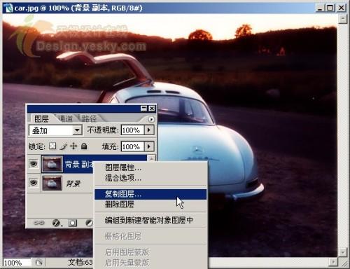The image size is (350, 269).
Task: Open the 填充 slider arrow
Action: coord(149,146)
